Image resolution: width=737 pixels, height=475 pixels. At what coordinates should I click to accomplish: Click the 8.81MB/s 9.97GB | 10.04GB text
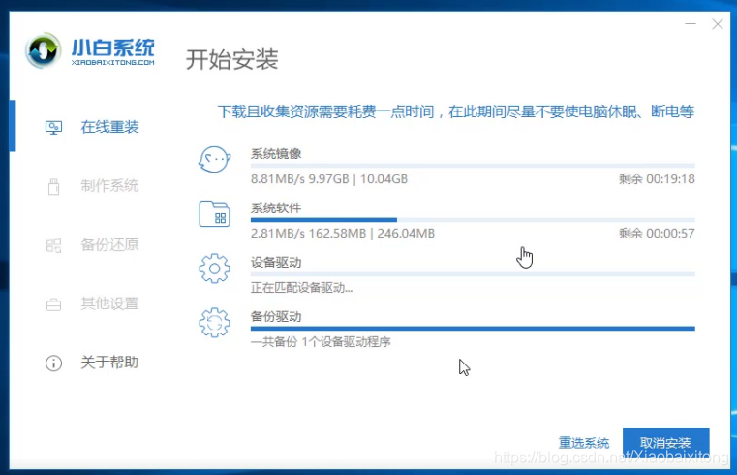coord(329,179)
